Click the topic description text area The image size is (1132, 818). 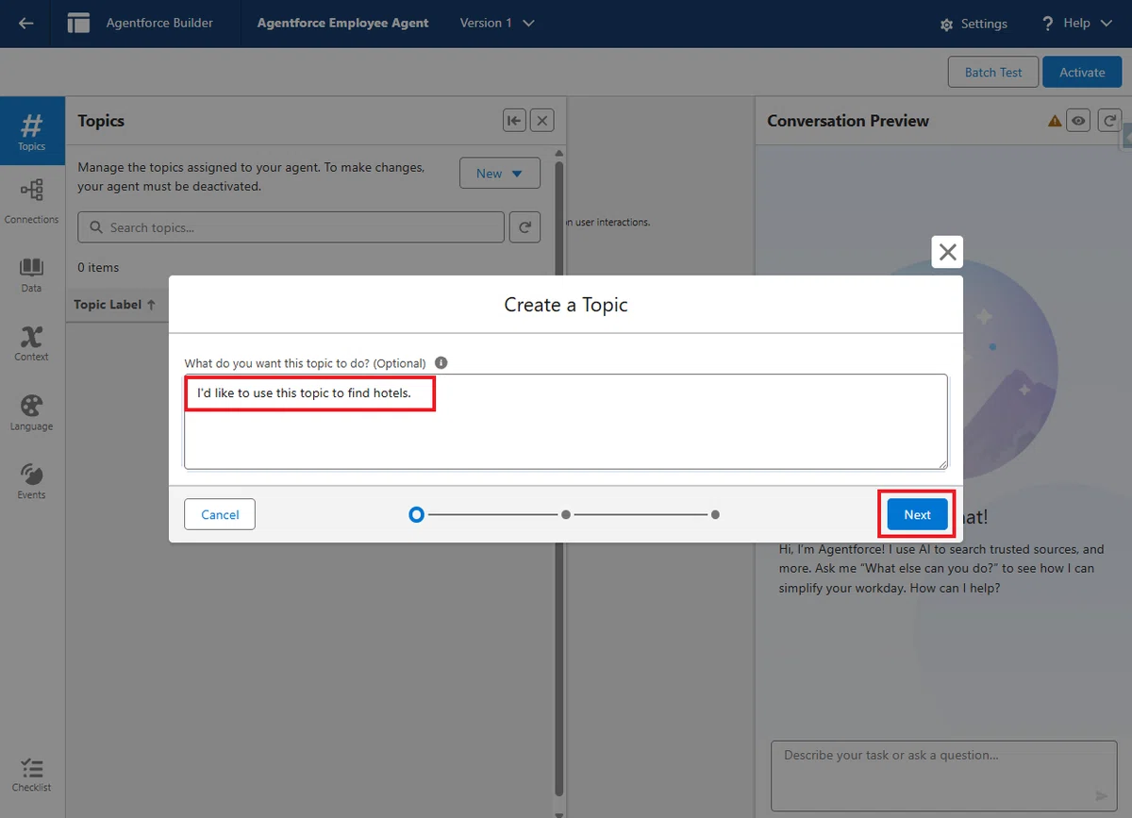pos(566,422)
